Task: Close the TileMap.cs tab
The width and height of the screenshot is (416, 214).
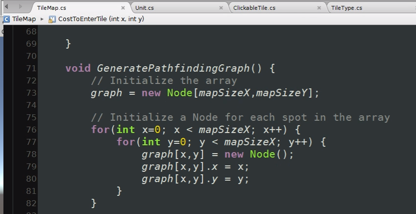Action: (x=123, y=8)
